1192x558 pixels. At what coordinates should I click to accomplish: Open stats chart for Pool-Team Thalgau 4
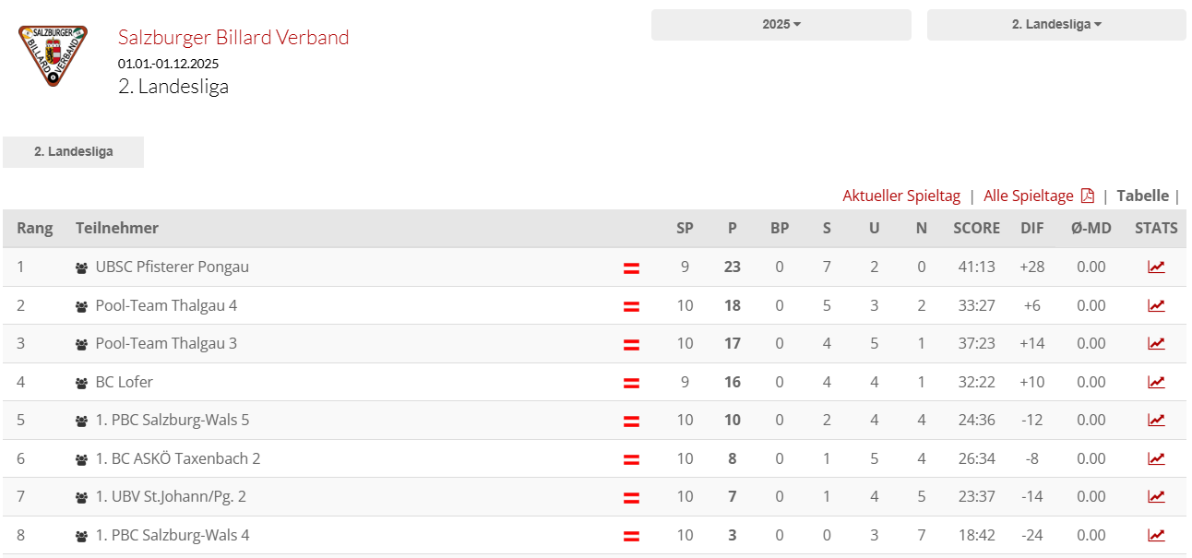1156,305
